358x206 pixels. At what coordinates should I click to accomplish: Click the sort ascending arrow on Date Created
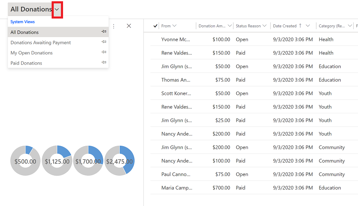point(300,26)
